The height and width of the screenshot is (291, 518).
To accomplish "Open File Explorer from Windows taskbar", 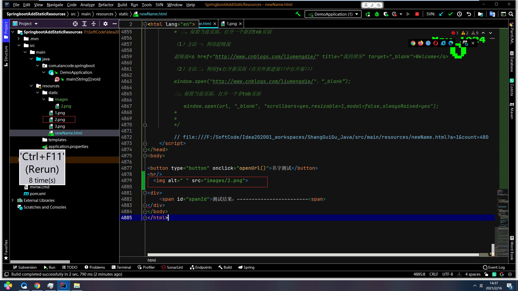I will [77, 286].
